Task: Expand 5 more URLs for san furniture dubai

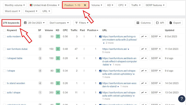Action: click(106, 52)
